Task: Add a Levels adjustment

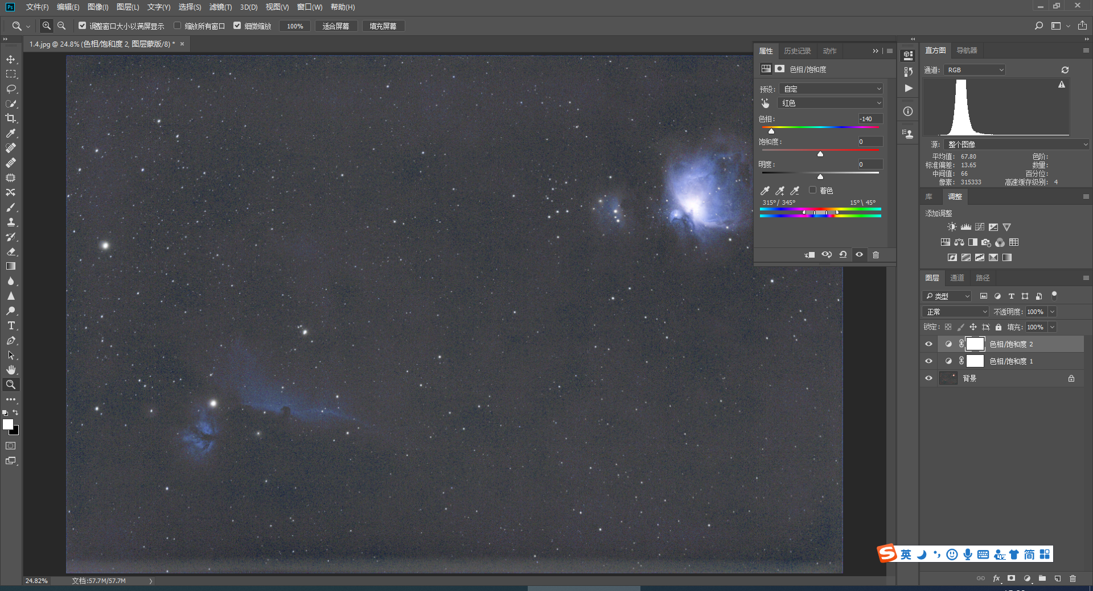Action: point(966,227)
